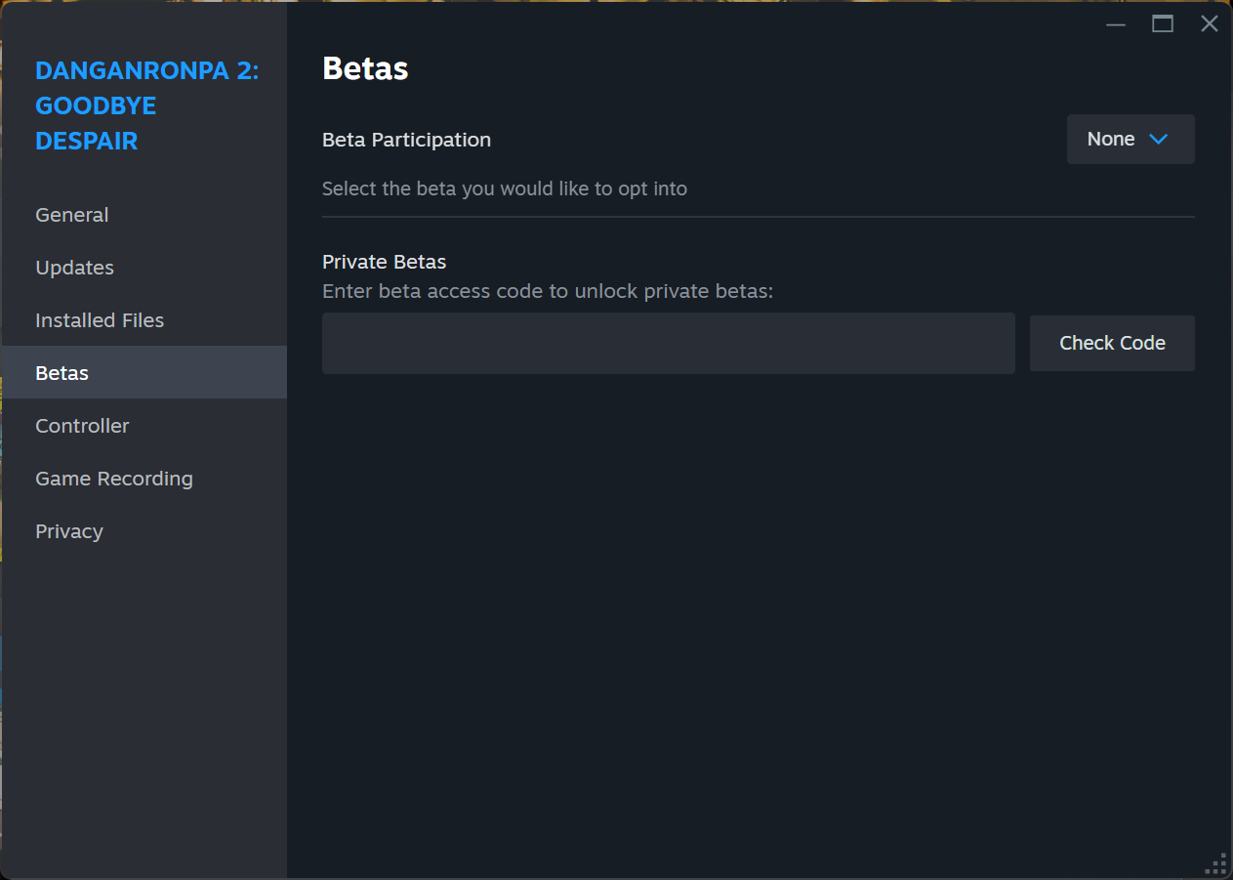Open the Controller settings tab
This screenshot has width=1233, height=880.
pos(82,426)
